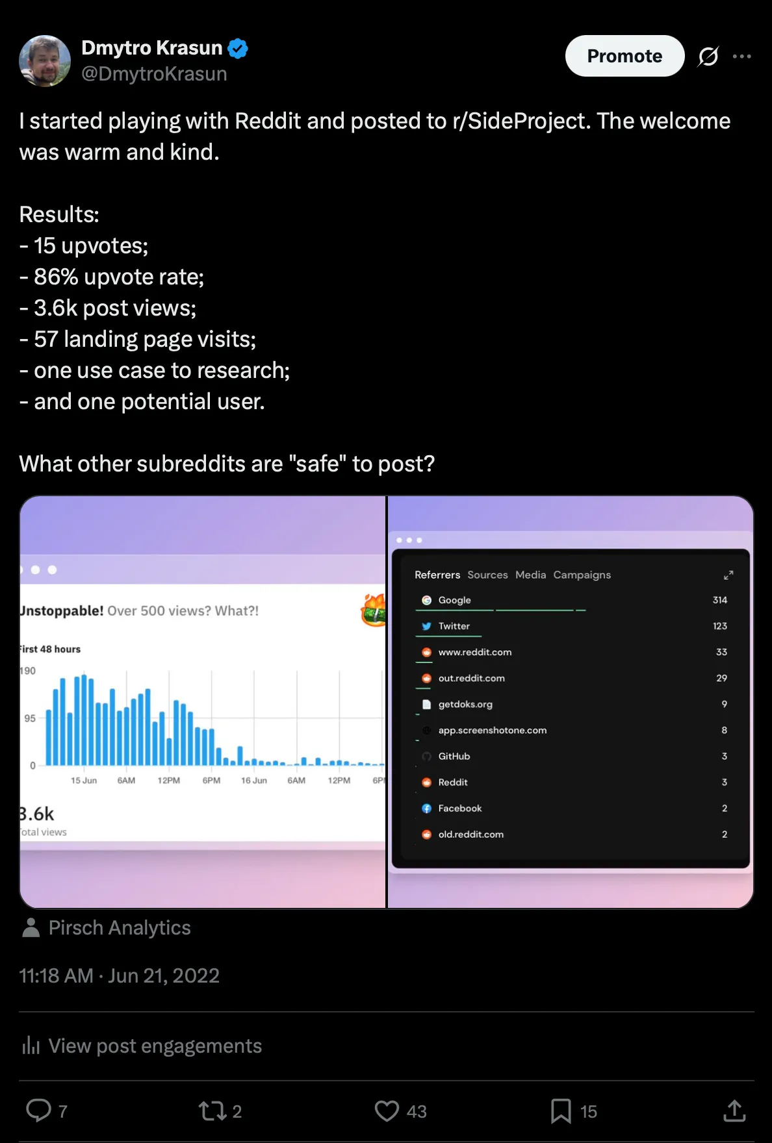Click the 11:18 AM Jun 21, 2022 timestamp

coord(120,975)
